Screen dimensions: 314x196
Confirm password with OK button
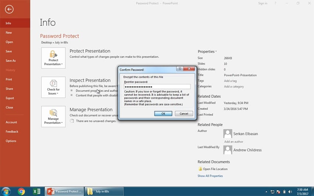(163, 113)
